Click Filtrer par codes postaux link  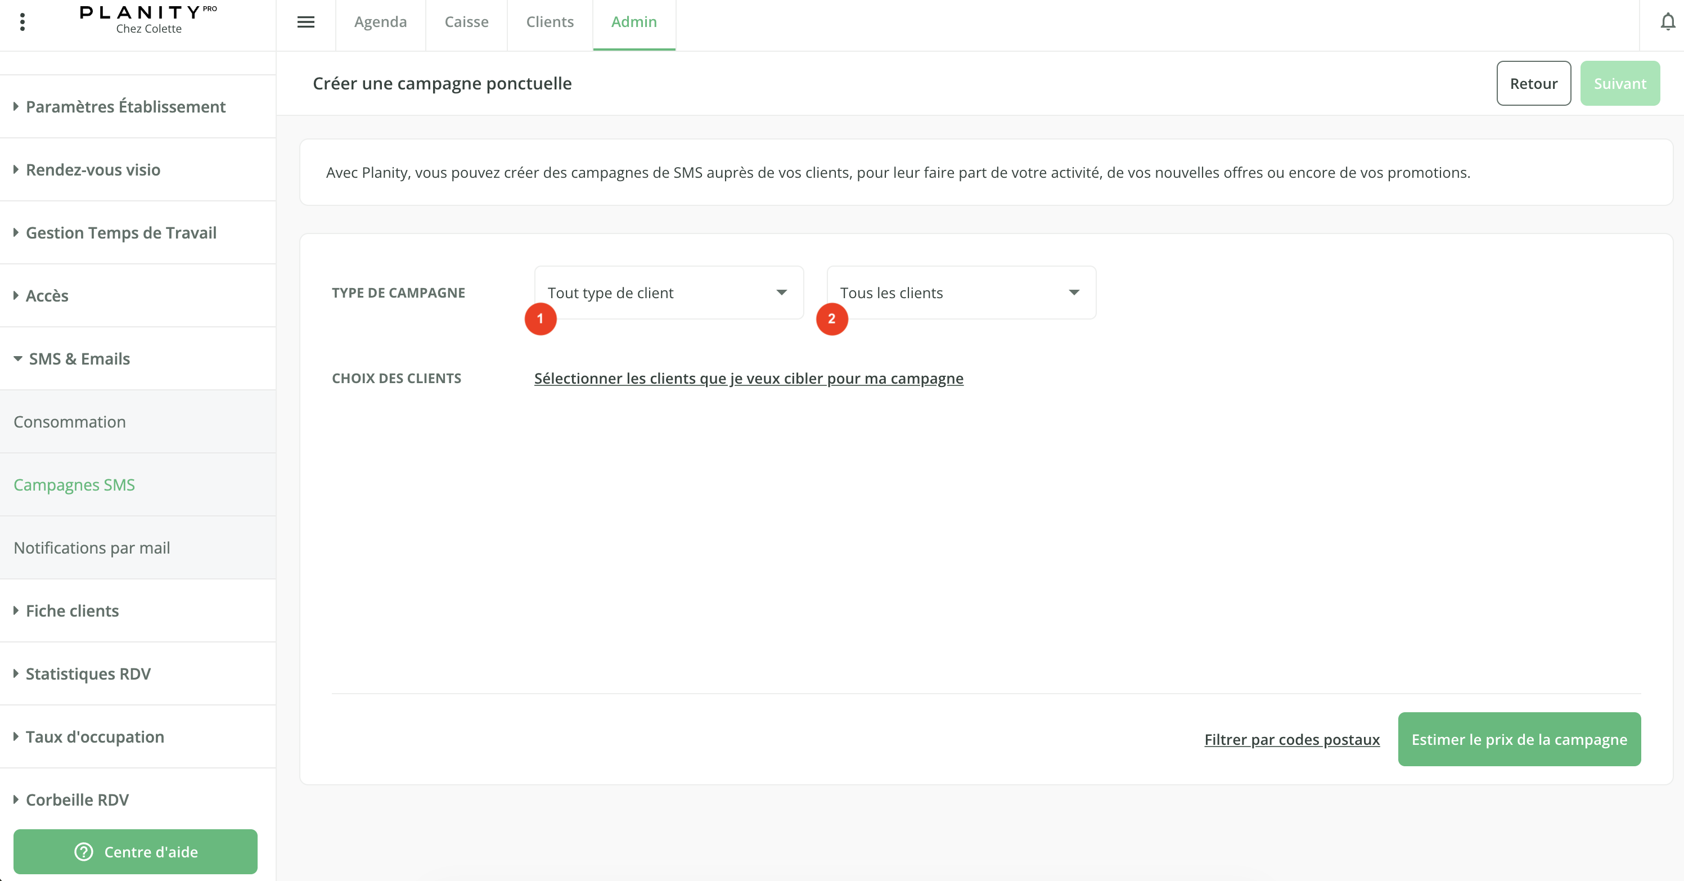coord(1291,739)
